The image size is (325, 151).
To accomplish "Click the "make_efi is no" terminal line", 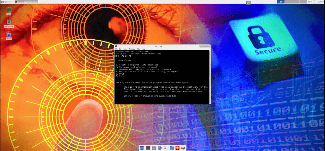I will click(123, 56).
